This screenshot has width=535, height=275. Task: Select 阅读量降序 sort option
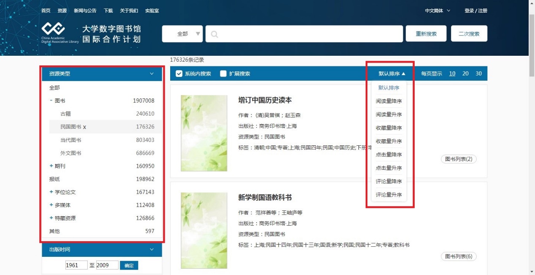[x=388, y=101]
